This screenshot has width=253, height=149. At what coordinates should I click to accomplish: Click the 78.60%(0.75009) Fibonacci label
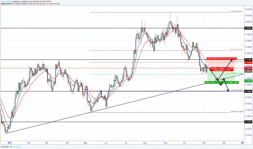[x=237, y=90]
